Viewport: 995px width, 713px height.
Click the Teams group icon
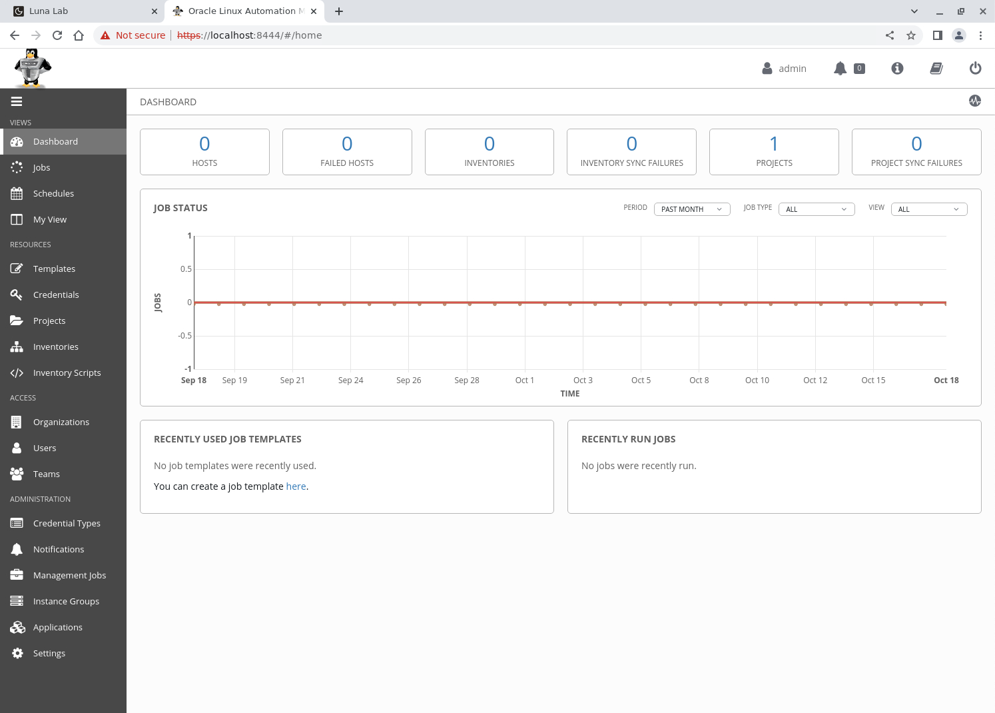17,474
